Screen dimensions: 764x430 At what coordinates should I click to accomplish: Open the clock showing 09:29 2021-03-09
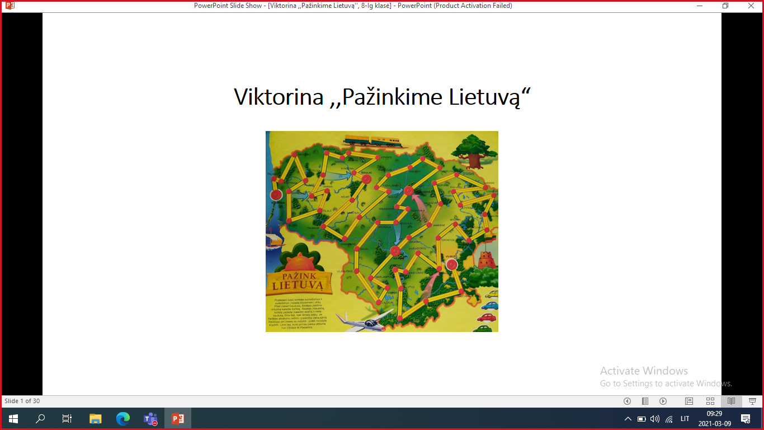(714, 419)
